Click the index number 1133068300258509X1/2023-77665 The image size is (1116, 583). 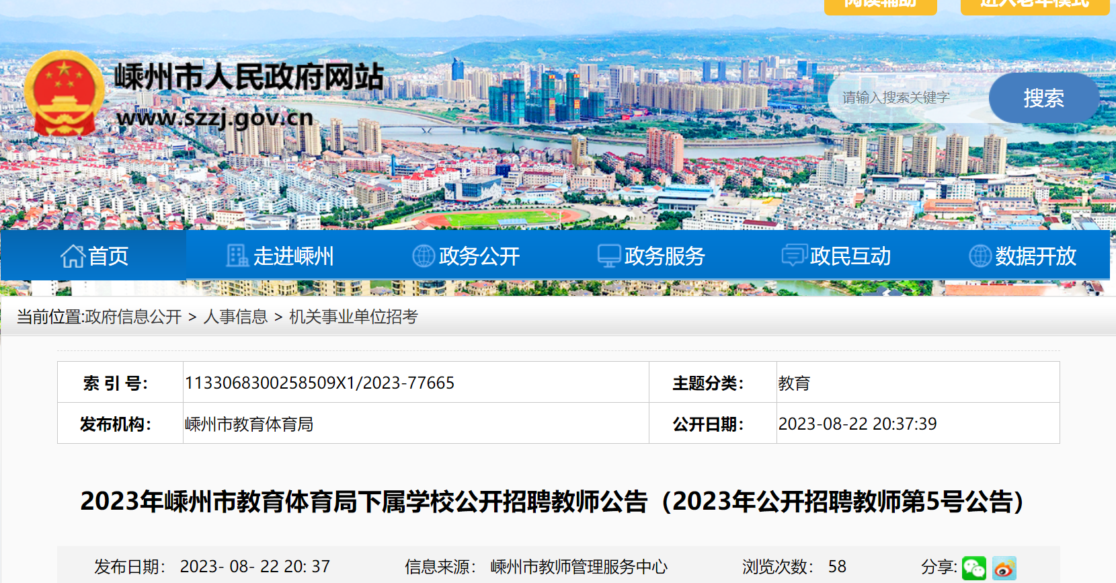point(319,383)
